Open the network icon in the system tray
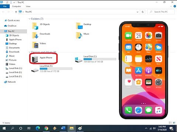 (x=150, y=128)
